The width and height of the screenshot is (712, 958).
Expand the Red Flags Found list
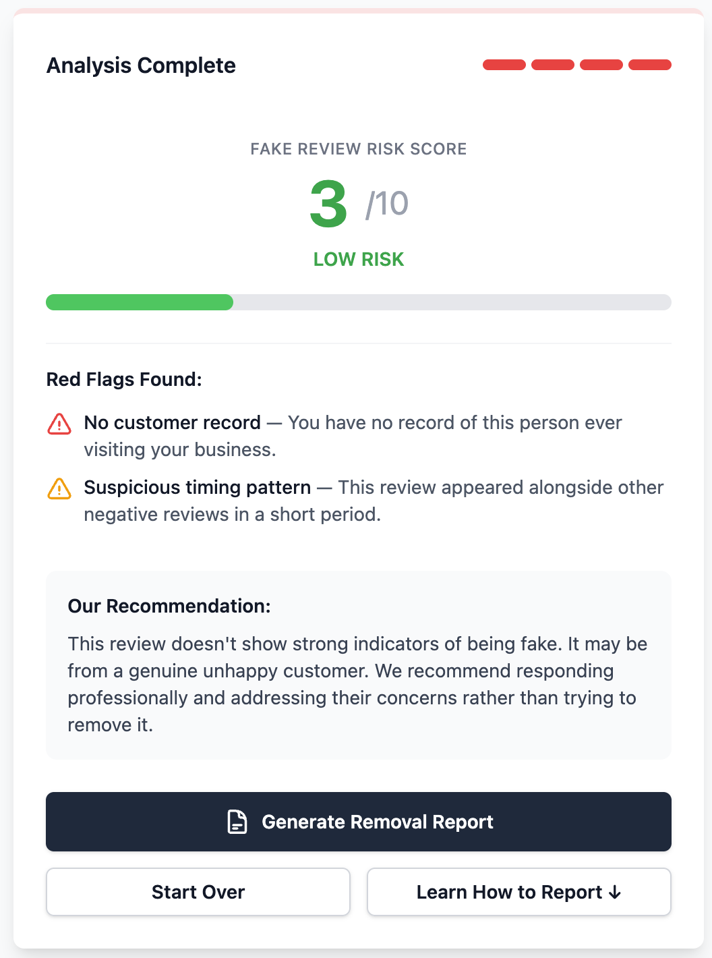tap(124, 379)
